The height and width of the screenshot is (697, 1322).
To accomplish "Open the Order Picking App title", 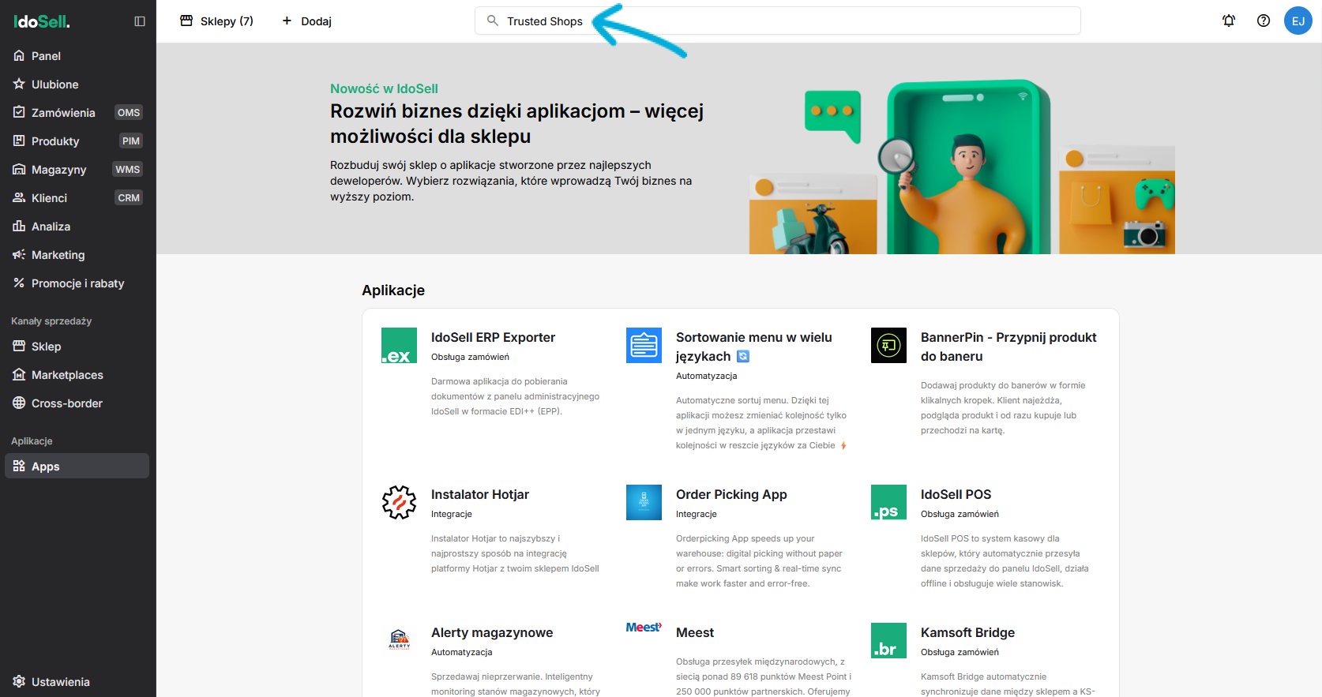I will 731,495.
